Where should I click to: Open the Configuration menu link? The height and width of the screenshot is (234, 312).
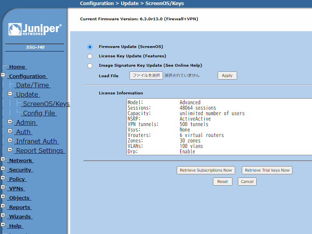click(27, 76)
